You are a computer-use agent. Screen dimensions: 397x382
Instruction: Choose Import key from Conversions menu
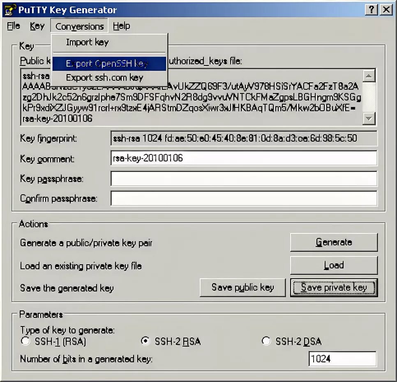pyautogui.click(x=109, y=42)
